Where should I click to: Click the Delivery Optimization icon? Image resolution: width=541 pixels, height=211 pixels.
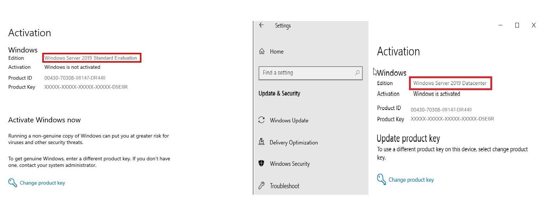[x=261, y=142]
